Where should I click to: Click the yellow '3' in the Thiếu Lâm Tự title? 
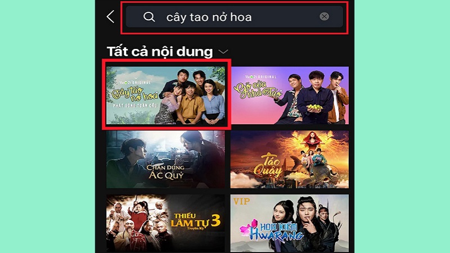pos(215,220)
